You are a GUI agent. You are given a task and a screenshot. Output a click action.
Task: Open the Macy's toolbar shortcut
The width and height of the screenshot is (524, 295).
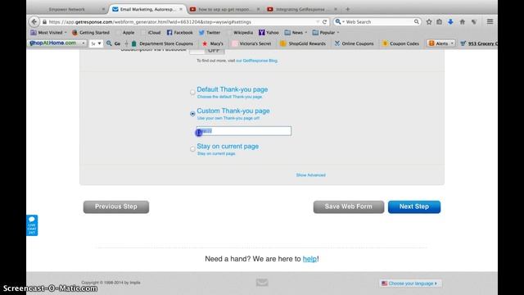point(213,43)
